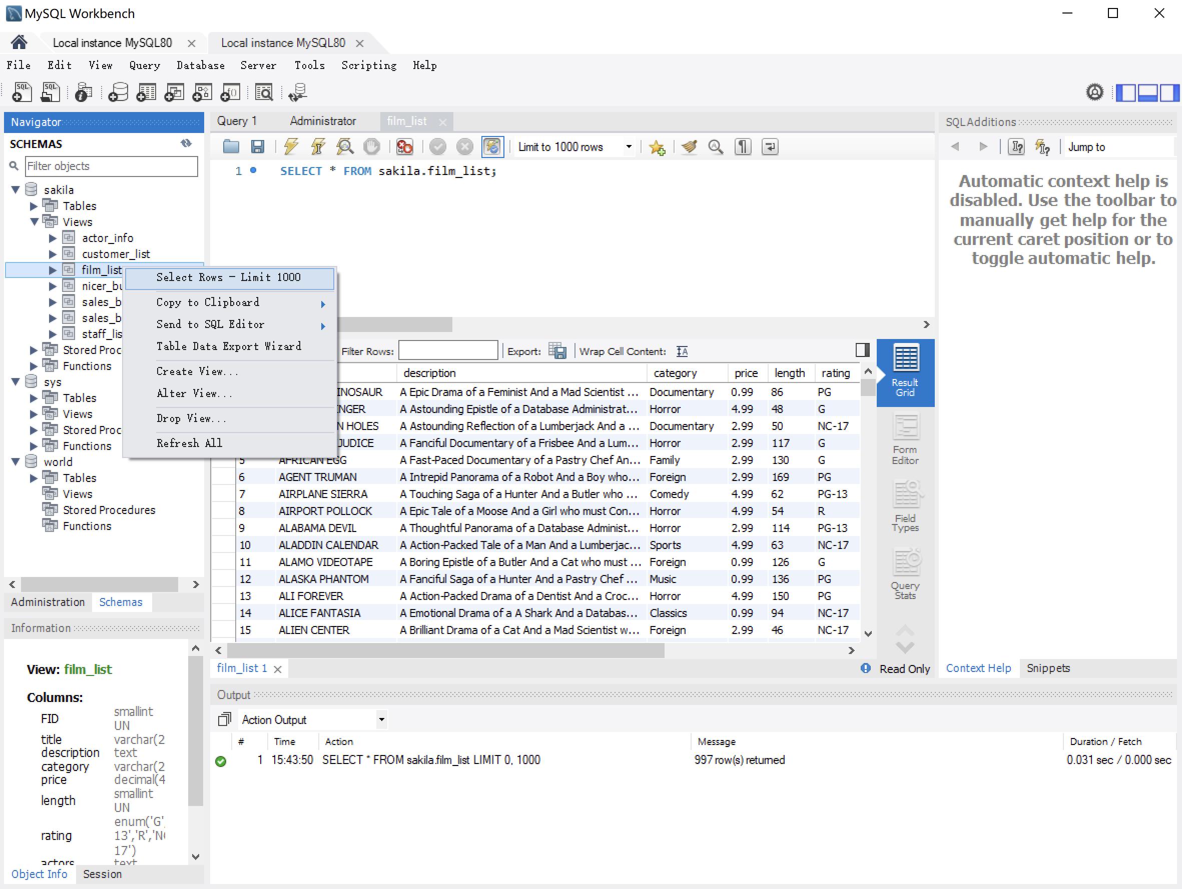Open the Action Output dropdown

point(381,719)
